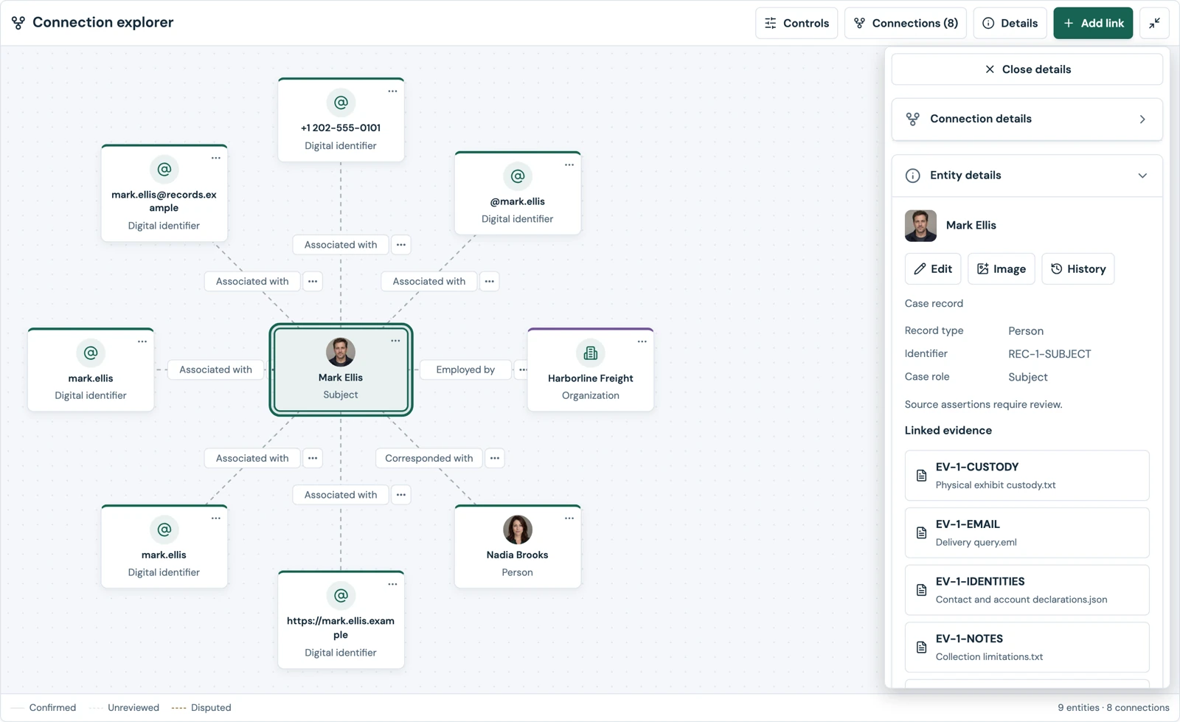Click Harborline Freight building icon
This screenshot has width=1180, height=722.
coord(591,353)
